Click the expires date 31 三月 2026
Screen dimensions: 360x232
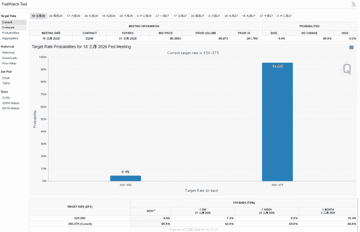pos(128,39)
